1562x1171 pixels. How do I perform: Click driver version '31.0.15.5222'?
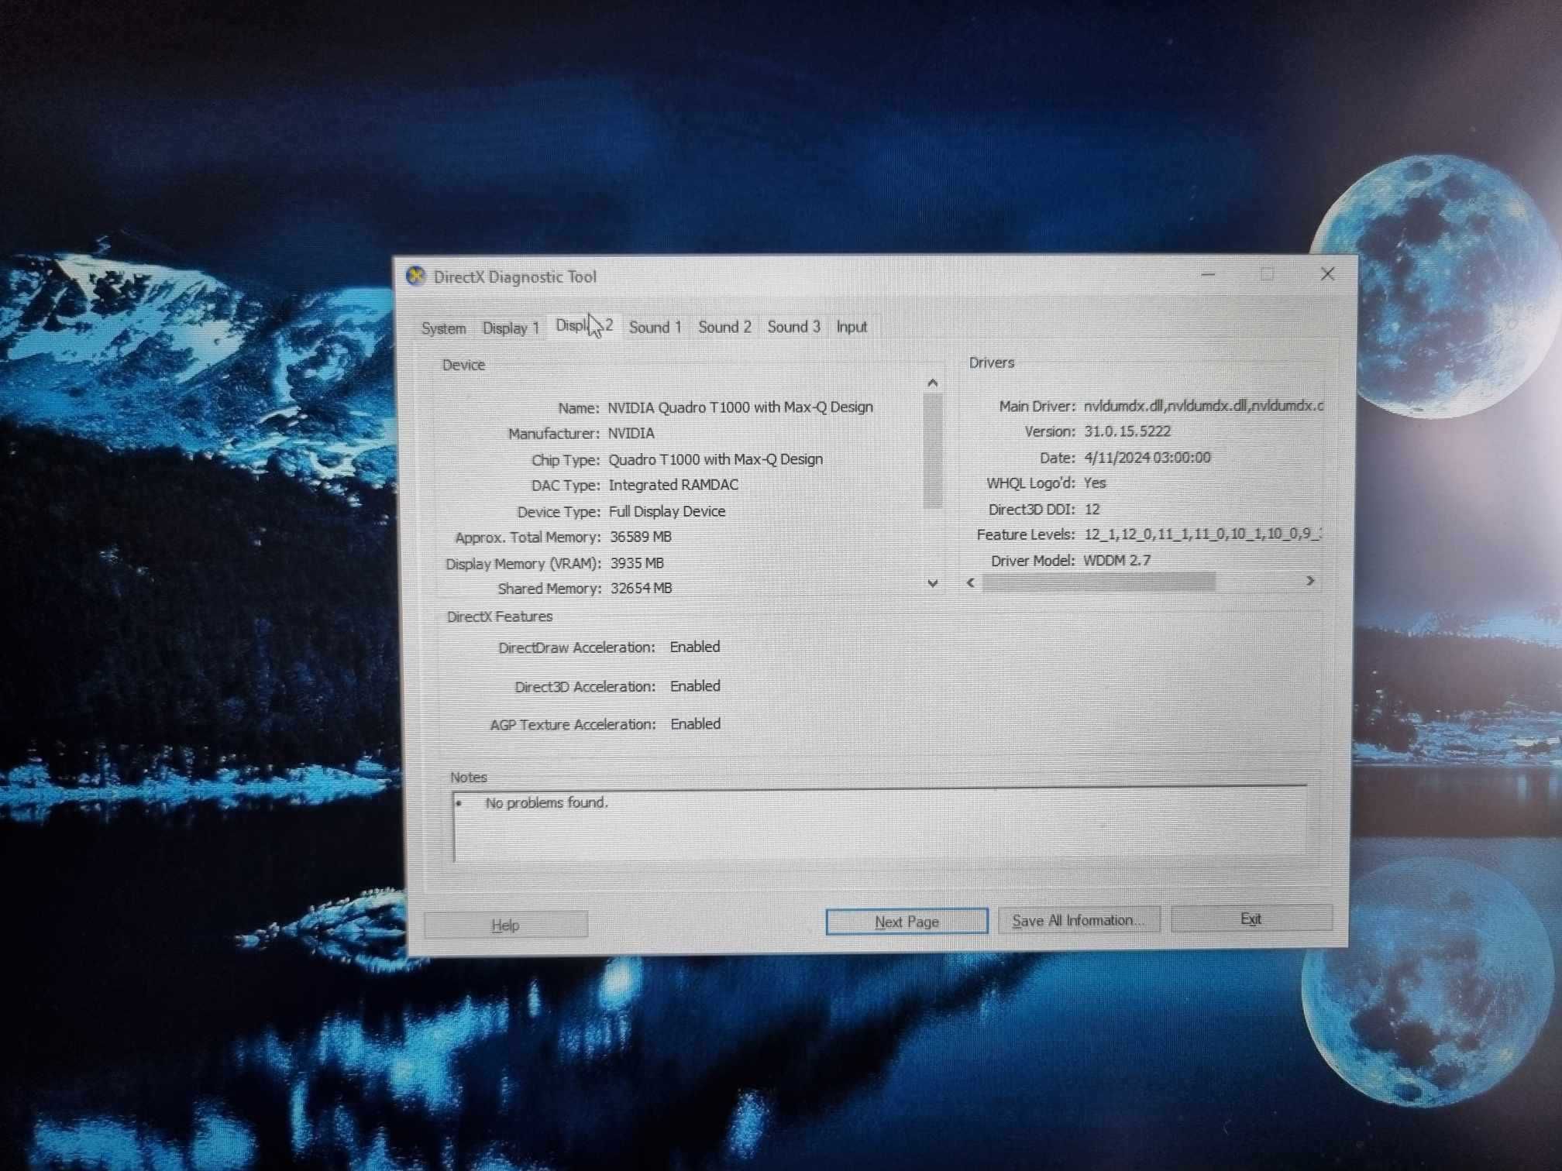1127,431
